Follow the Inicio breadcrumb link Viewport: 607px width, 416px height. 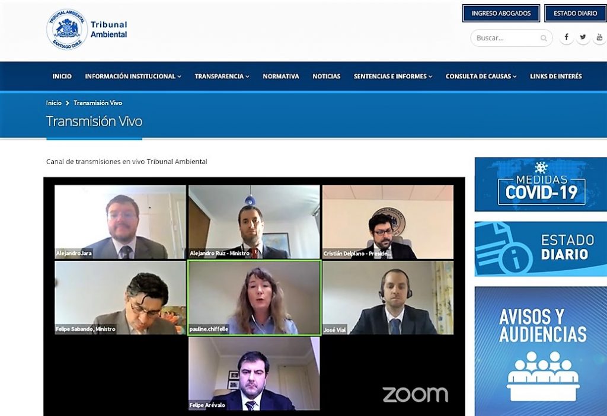click(x=54, y=103)
